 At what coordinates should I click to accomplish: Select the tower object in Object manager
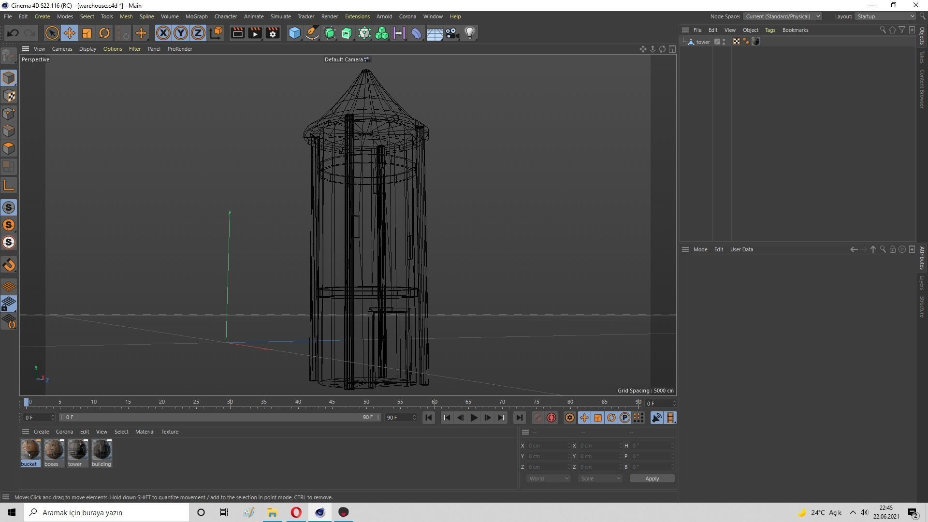click(x=703, y=42)
